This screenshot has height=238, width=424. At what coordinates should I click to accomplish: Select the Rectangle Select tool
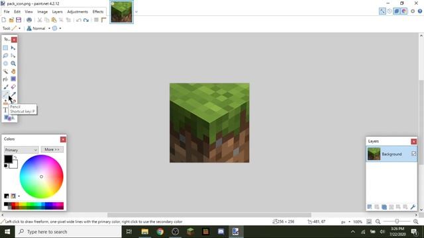coord(5,48)
